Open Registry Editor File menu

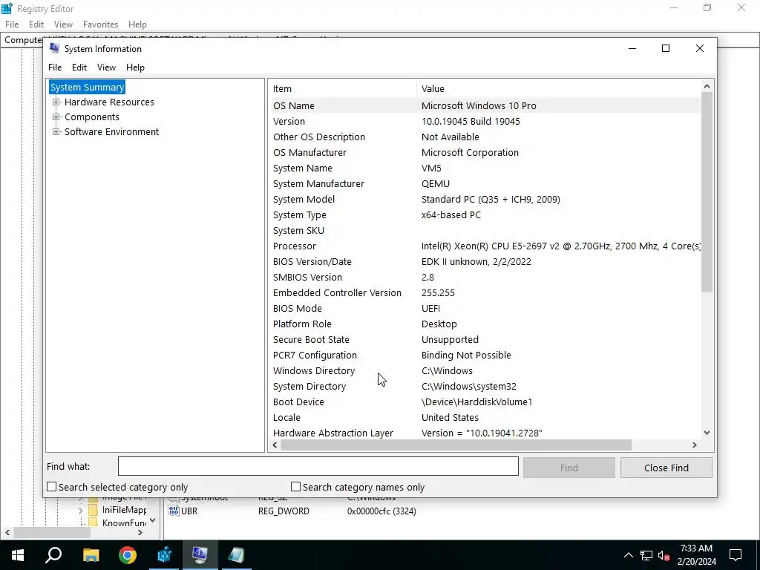[x=12, y=24]
